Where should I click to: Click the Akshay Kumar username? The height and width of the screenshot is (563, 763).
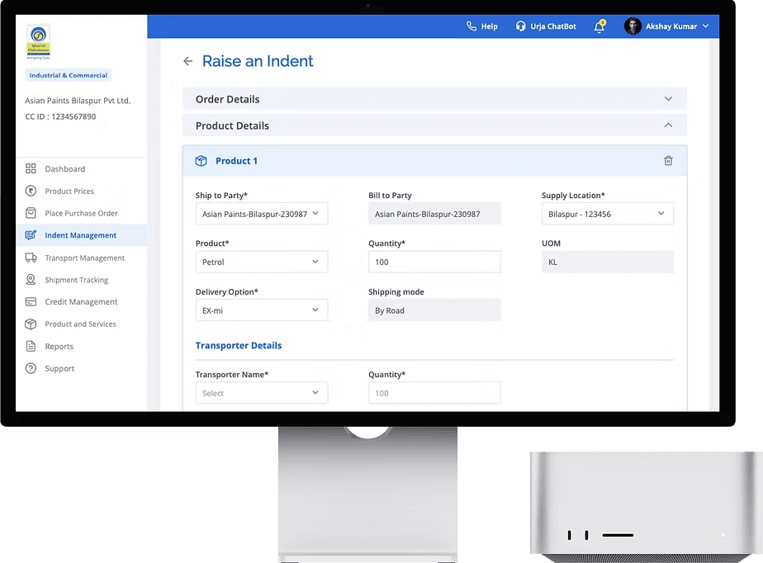click(x=671, y=26)
